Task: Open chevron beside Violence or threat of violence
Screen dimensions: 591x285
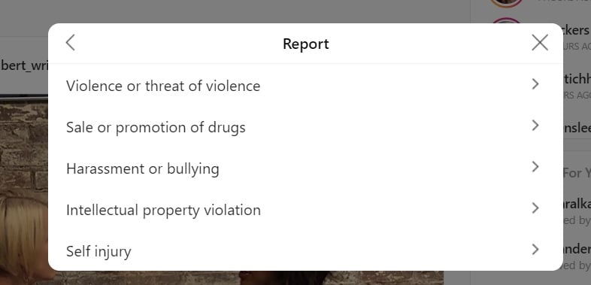Action: 535,84
